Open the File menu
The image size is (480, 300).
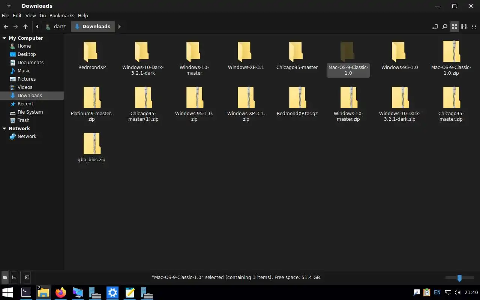(x=5, y=16)
